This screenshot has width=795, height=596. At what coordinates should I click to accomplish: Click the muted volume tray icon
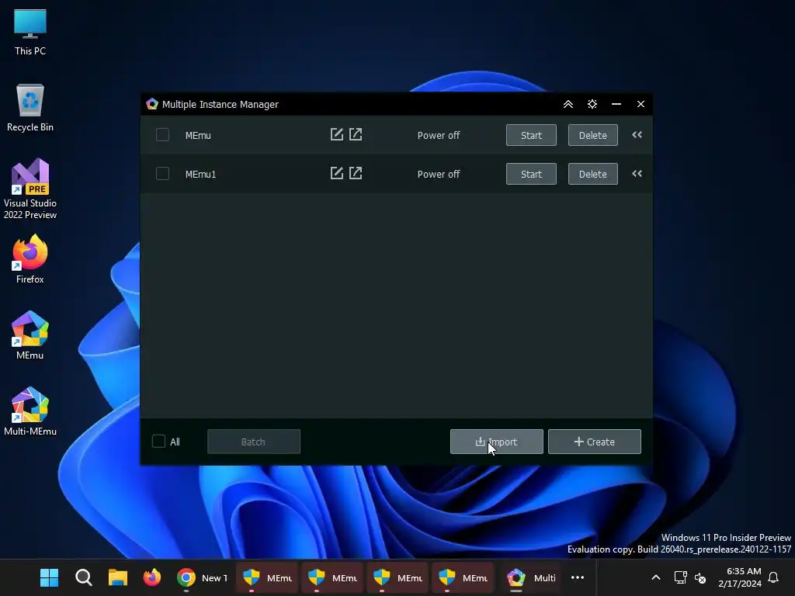point(700,577)
